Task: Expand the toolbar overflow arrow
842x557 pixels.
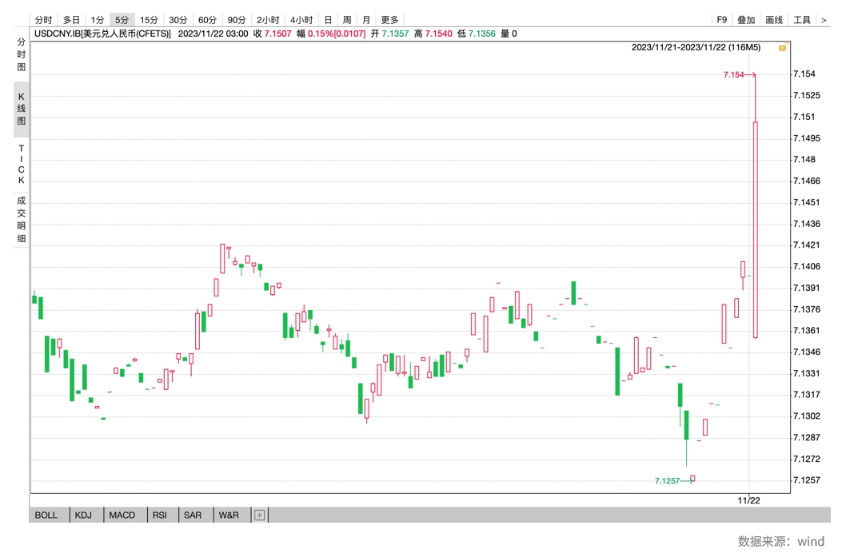Action: (x=824, y=21)
